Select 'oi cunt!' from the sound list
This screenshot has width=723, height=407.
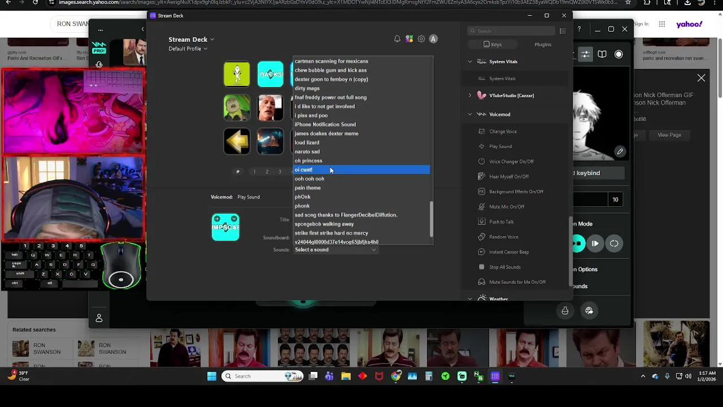(361, 170)
